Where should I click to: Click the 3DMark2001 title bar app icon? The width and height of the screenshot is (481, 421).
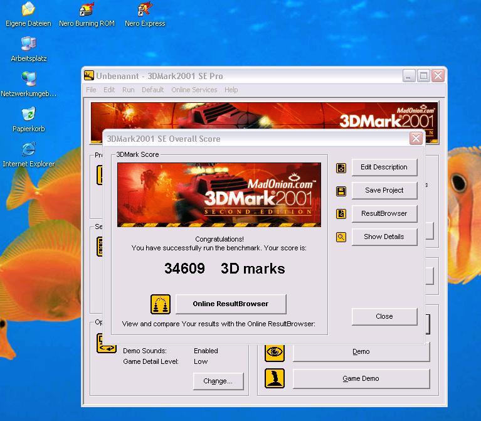click(89, 75)
